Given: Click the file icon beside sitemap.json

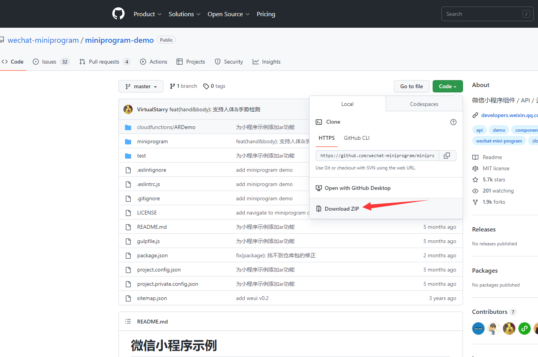Looking at the screenshot, I should (x=128, y=298).
